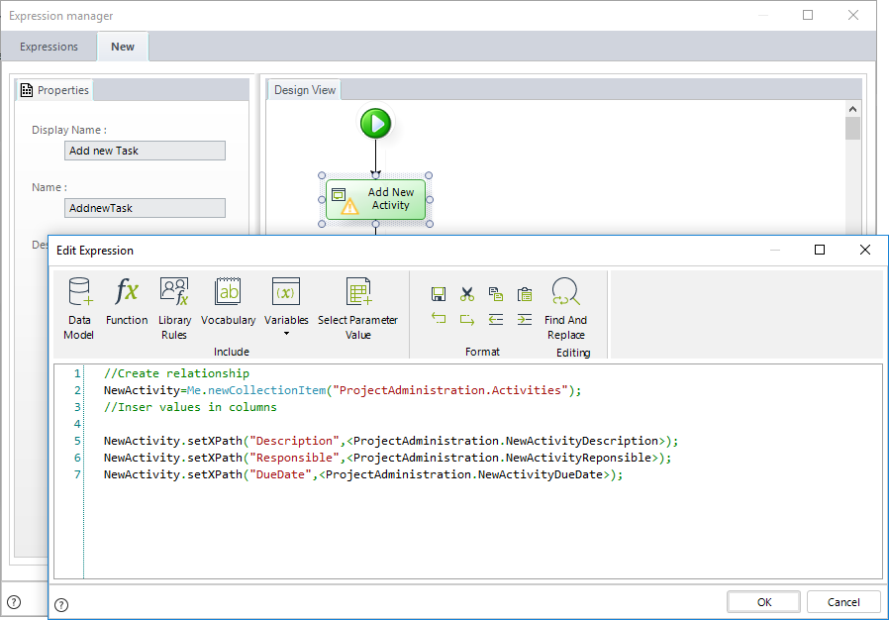Click the Design View vertical scrollbar

(x=852, y=129)
